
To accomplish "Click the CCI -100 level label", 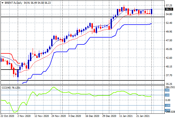I will click(168, 105).
